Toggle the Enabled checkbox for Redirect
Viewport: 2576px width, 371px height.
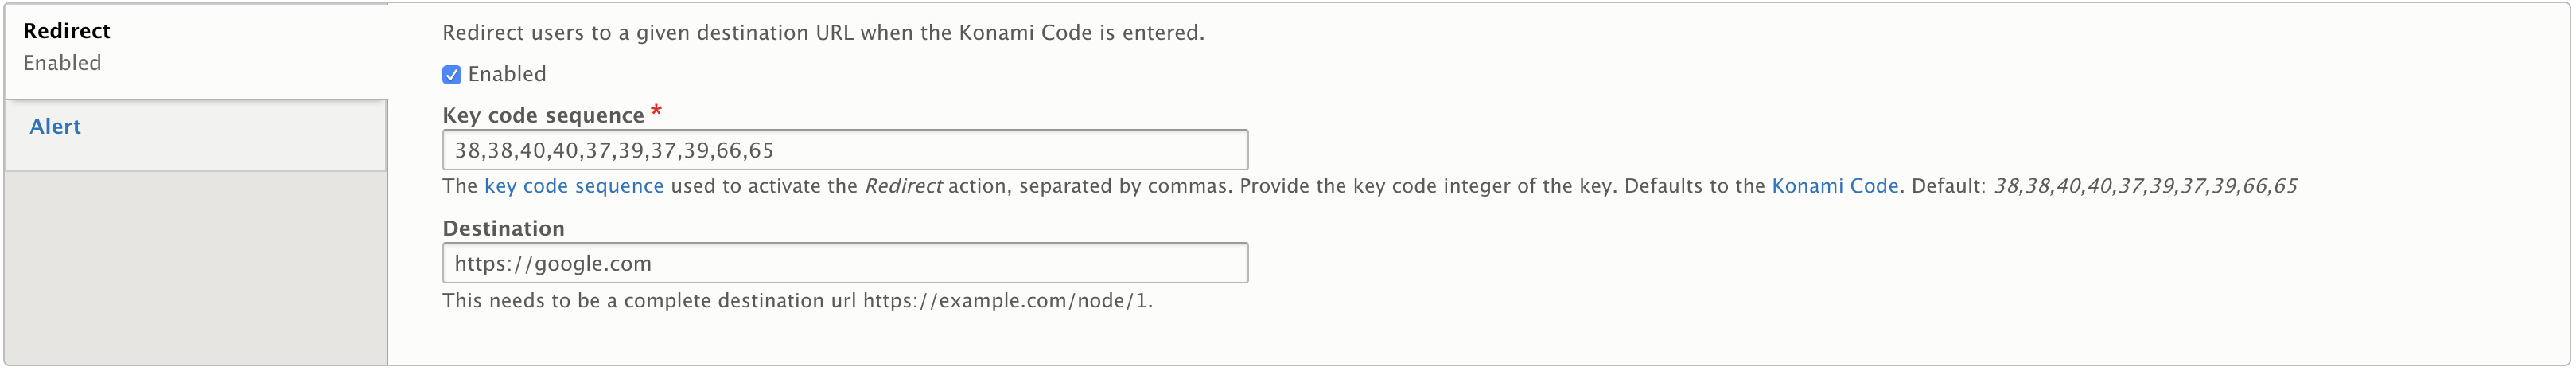click(x=452, y=75)
